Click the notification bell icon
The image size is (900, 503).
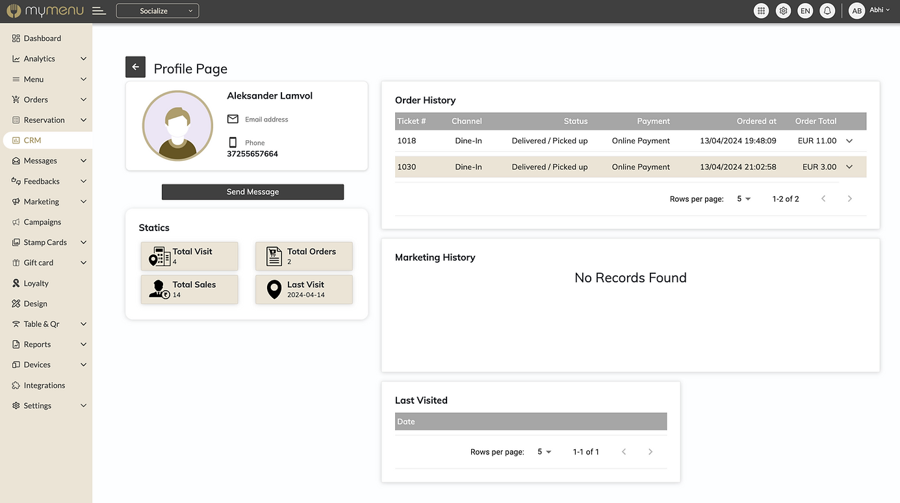pos(827,11)
